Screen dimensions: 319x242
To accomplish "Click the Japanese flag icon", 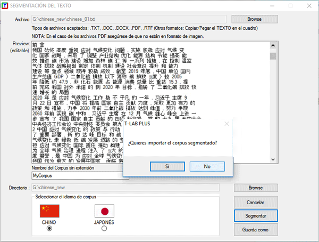I will point(104,211).
